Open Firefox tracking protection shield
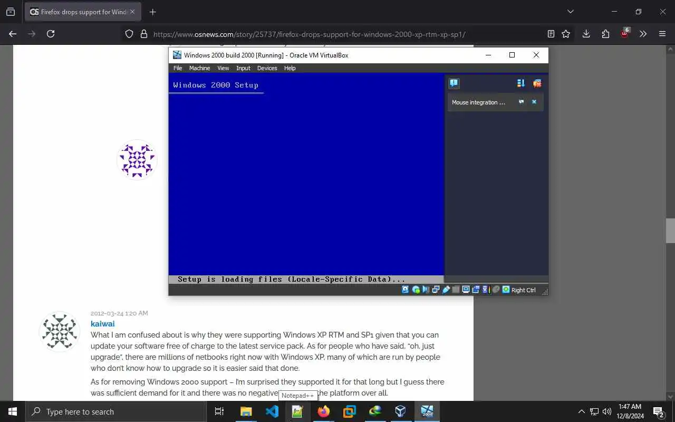Screen dimensions: 675x422 tap(129, 34)
